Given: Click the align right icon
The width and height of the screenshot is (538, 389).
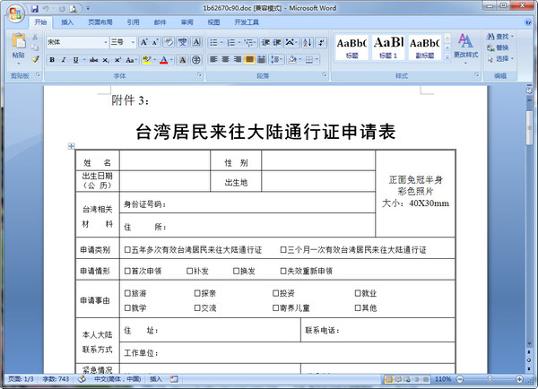Looking at the screenshot, I should pyautogui.click(x=238, y=60).
